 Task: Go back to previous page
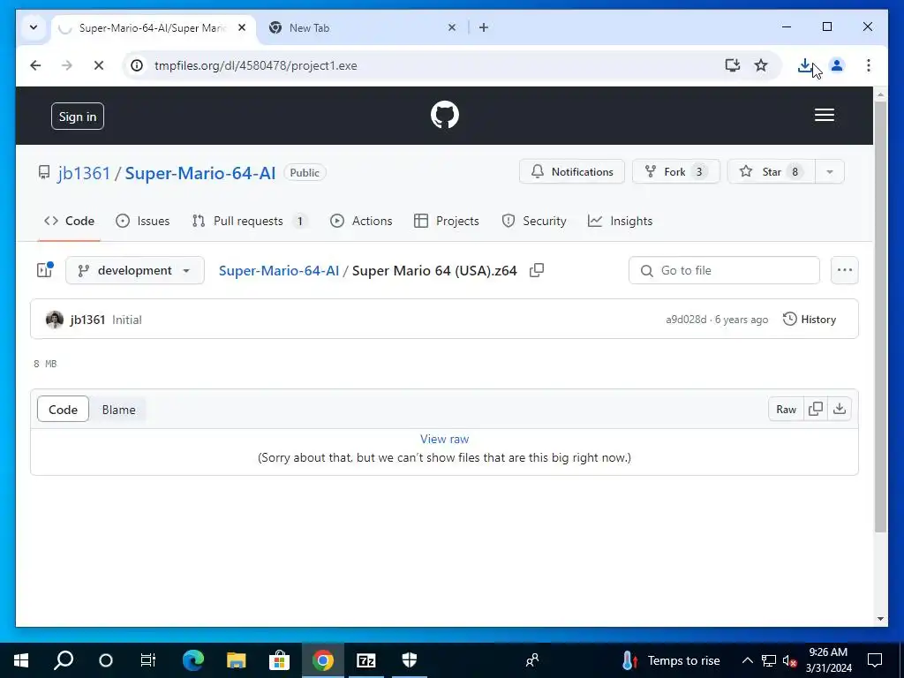pos(35,65)
